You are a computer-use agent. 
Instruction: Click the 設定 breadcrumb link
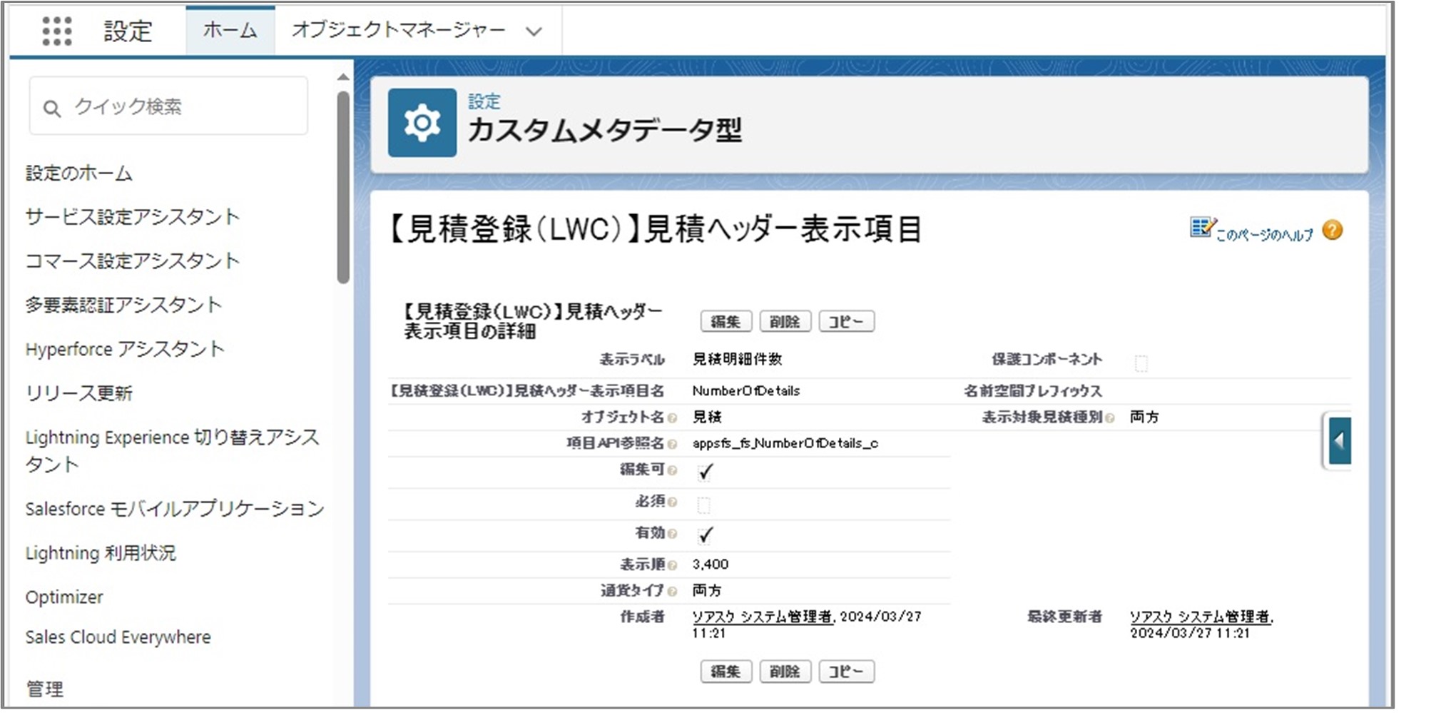pyautogui.click(x=484, y=102)
